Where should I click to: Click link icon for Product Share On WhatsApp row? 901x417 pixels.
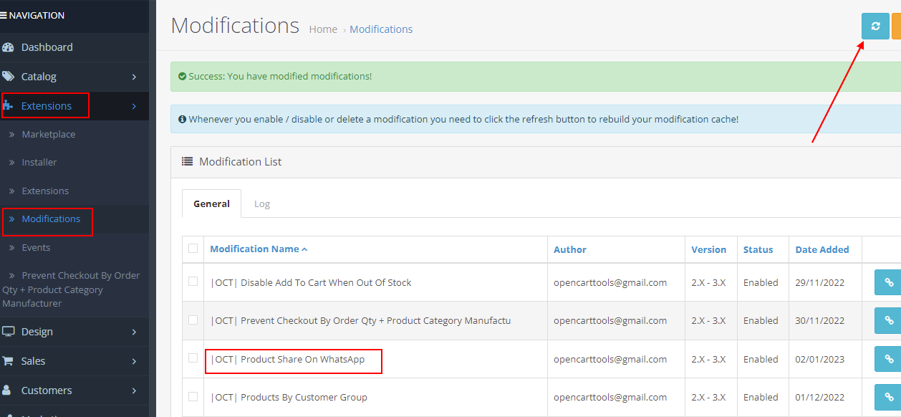(888, 359)
